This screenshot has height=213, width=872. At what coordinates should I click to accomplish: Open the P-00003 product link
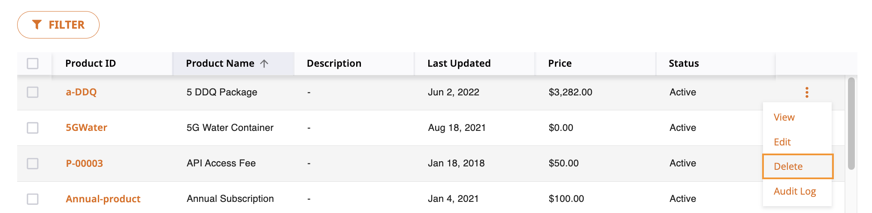[x=84, y=163]
